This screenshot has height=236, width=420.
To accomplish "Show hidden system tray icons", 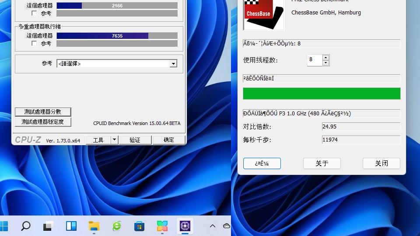I will [213, 226].
